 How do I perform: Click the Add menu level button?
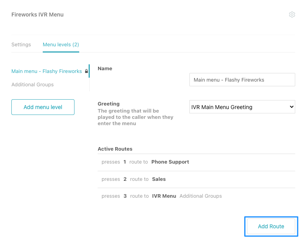click(43, 107)
